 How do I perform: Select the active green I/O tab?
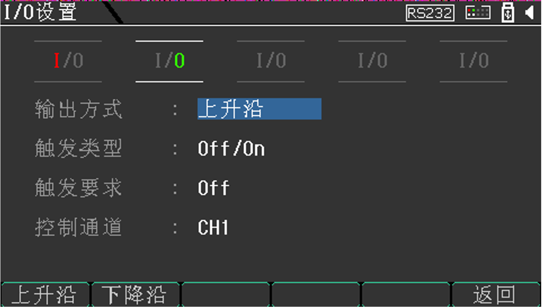click(169, 60)
